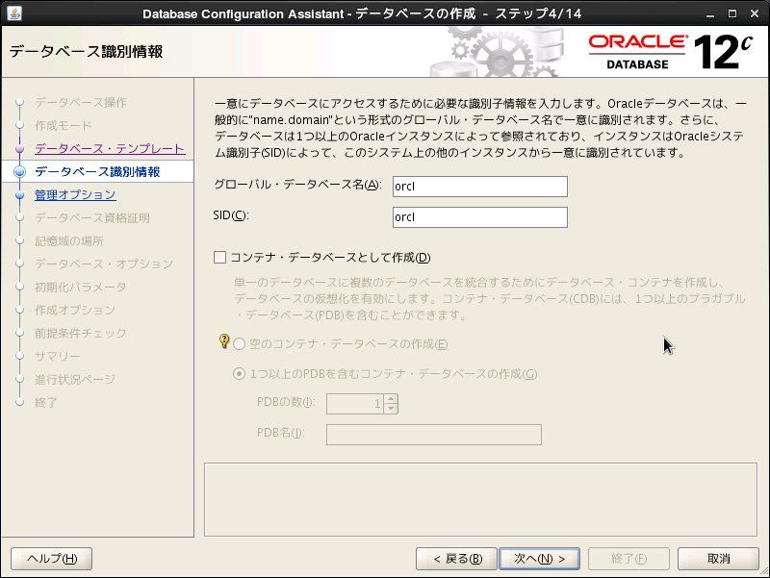Select データベース識別情報 step in sidebar
Image resolution: width=770 pixels, height=578 pixels.
[97, 172]
